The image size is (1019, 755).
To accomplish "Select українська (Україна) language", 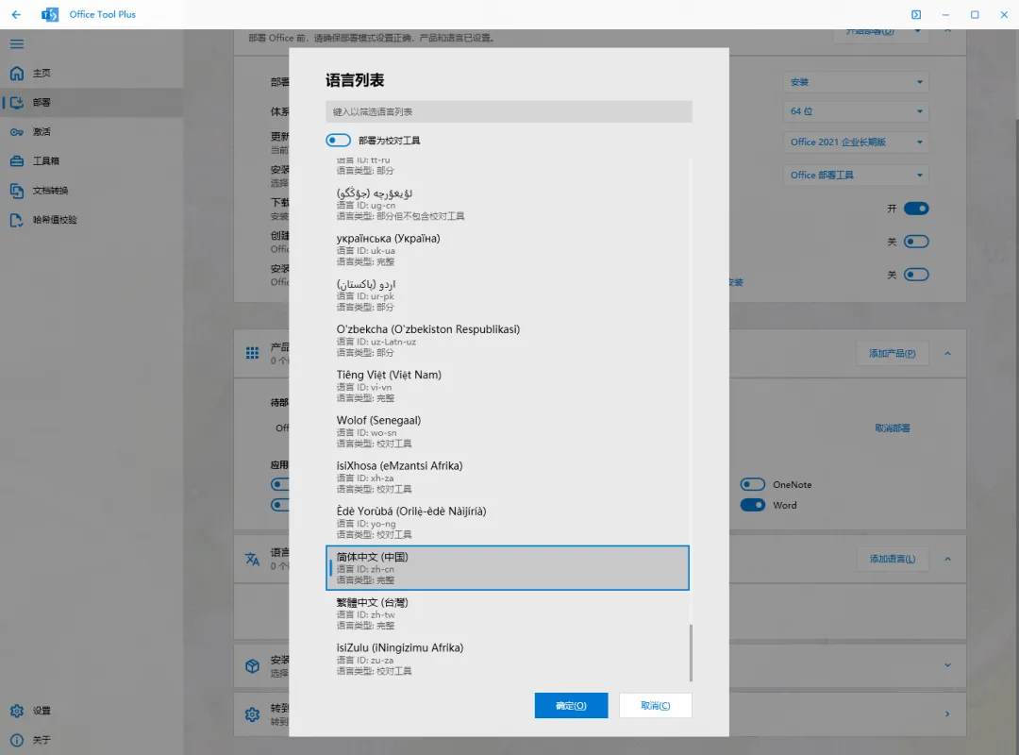I will [x=508, y=250].
